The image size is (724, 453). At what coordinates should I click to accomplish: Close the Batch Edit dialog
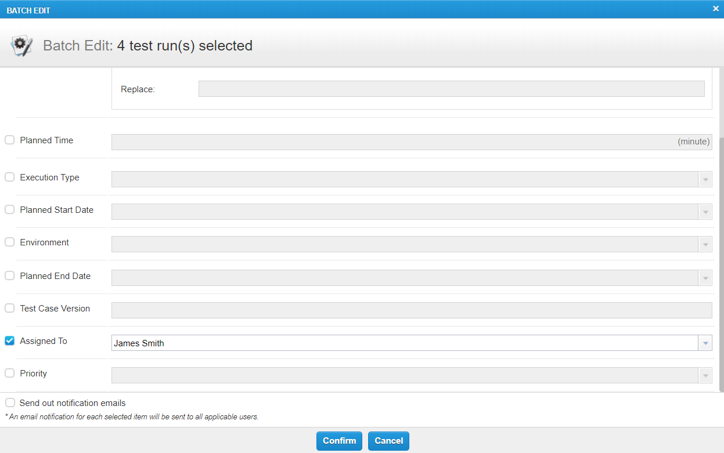[x=716, y=9]
